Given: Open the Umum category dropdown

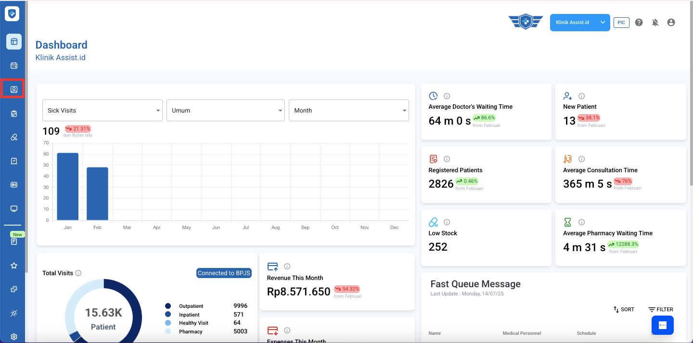Looking at the screenshot, I should click(225, 111).
